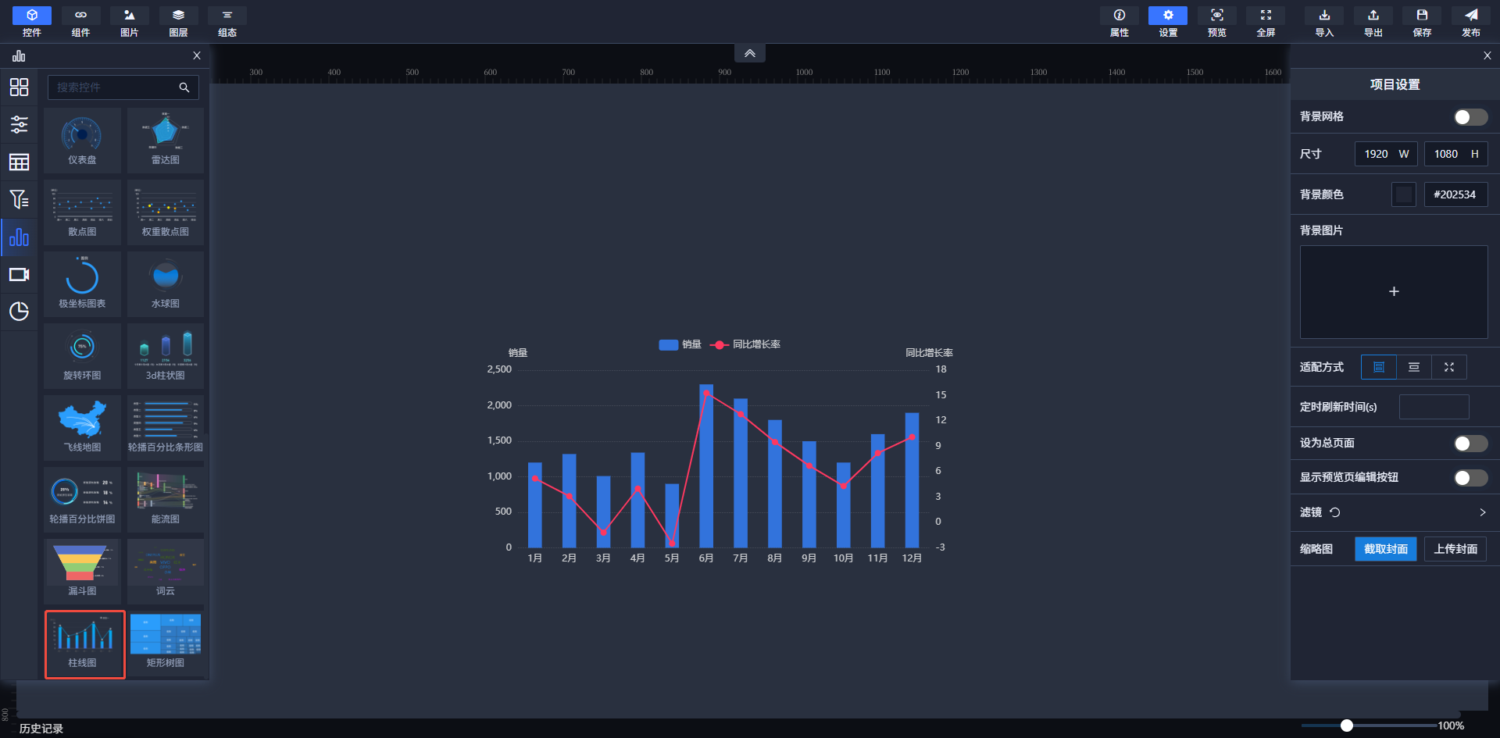Click the 截取封面 button

point(1386,549)
